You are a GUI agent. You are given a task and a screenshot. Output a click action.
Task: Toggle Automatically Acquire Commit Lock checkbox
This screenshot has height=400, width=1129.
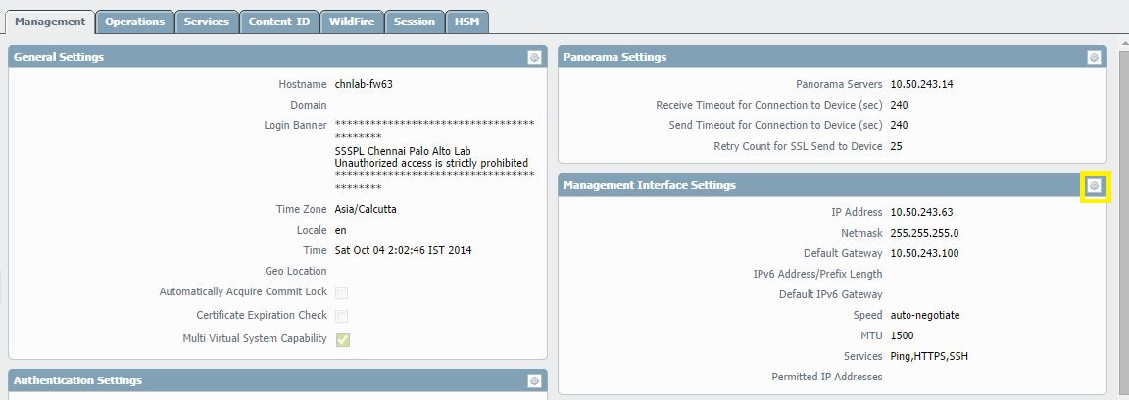pos(342,292)
